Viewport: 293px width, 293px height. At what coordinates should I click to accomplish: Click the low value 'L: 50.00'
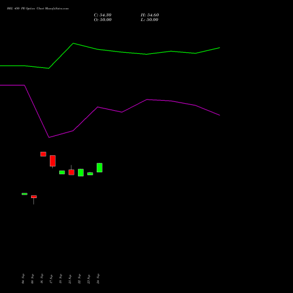click(149, 20)
